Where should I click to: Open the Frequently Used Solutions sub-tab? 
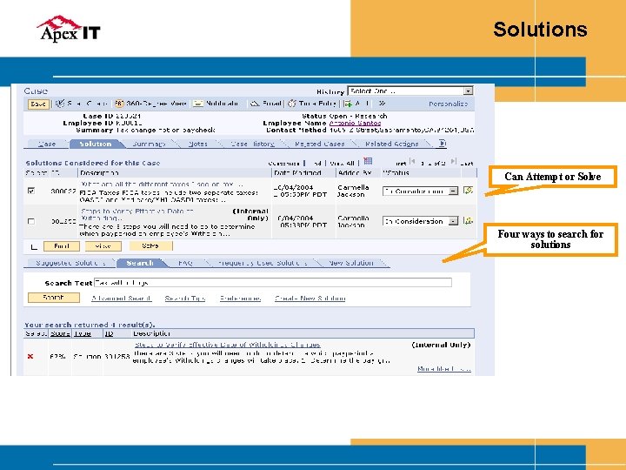[263, 263]
